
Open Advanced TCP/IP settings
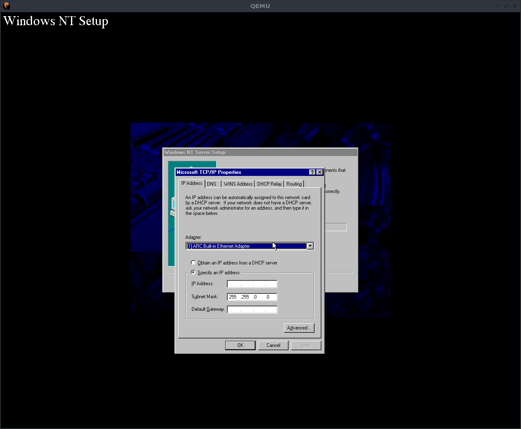click(299, 328)
